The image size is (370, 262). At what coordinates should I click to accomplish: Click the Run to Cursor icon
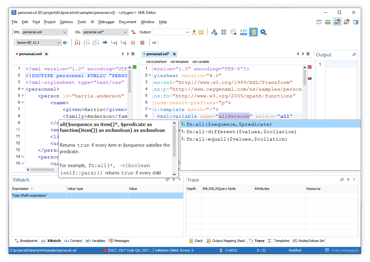(x=114, y=43)
